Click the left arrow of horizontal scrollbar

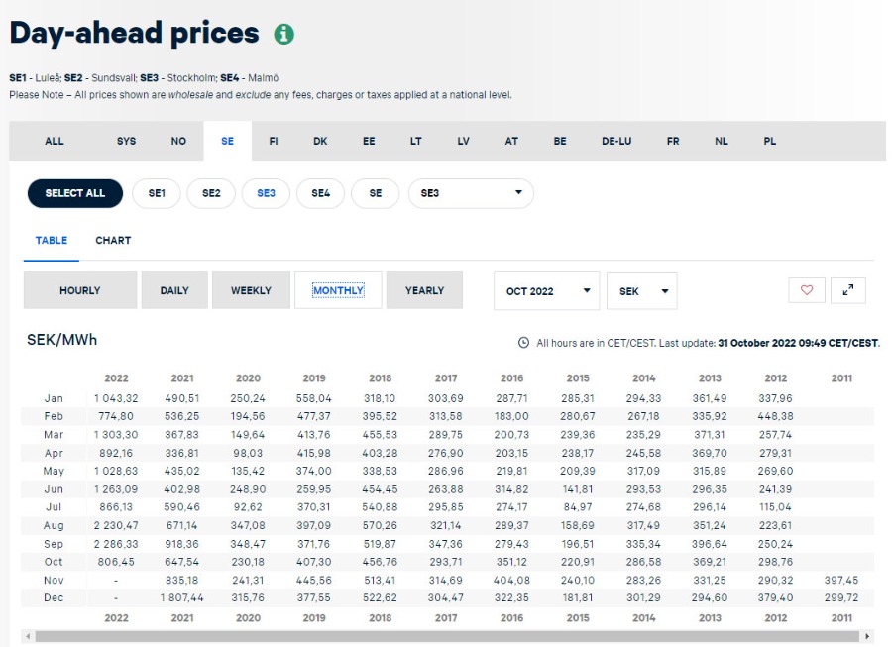(x=27, y=636)
